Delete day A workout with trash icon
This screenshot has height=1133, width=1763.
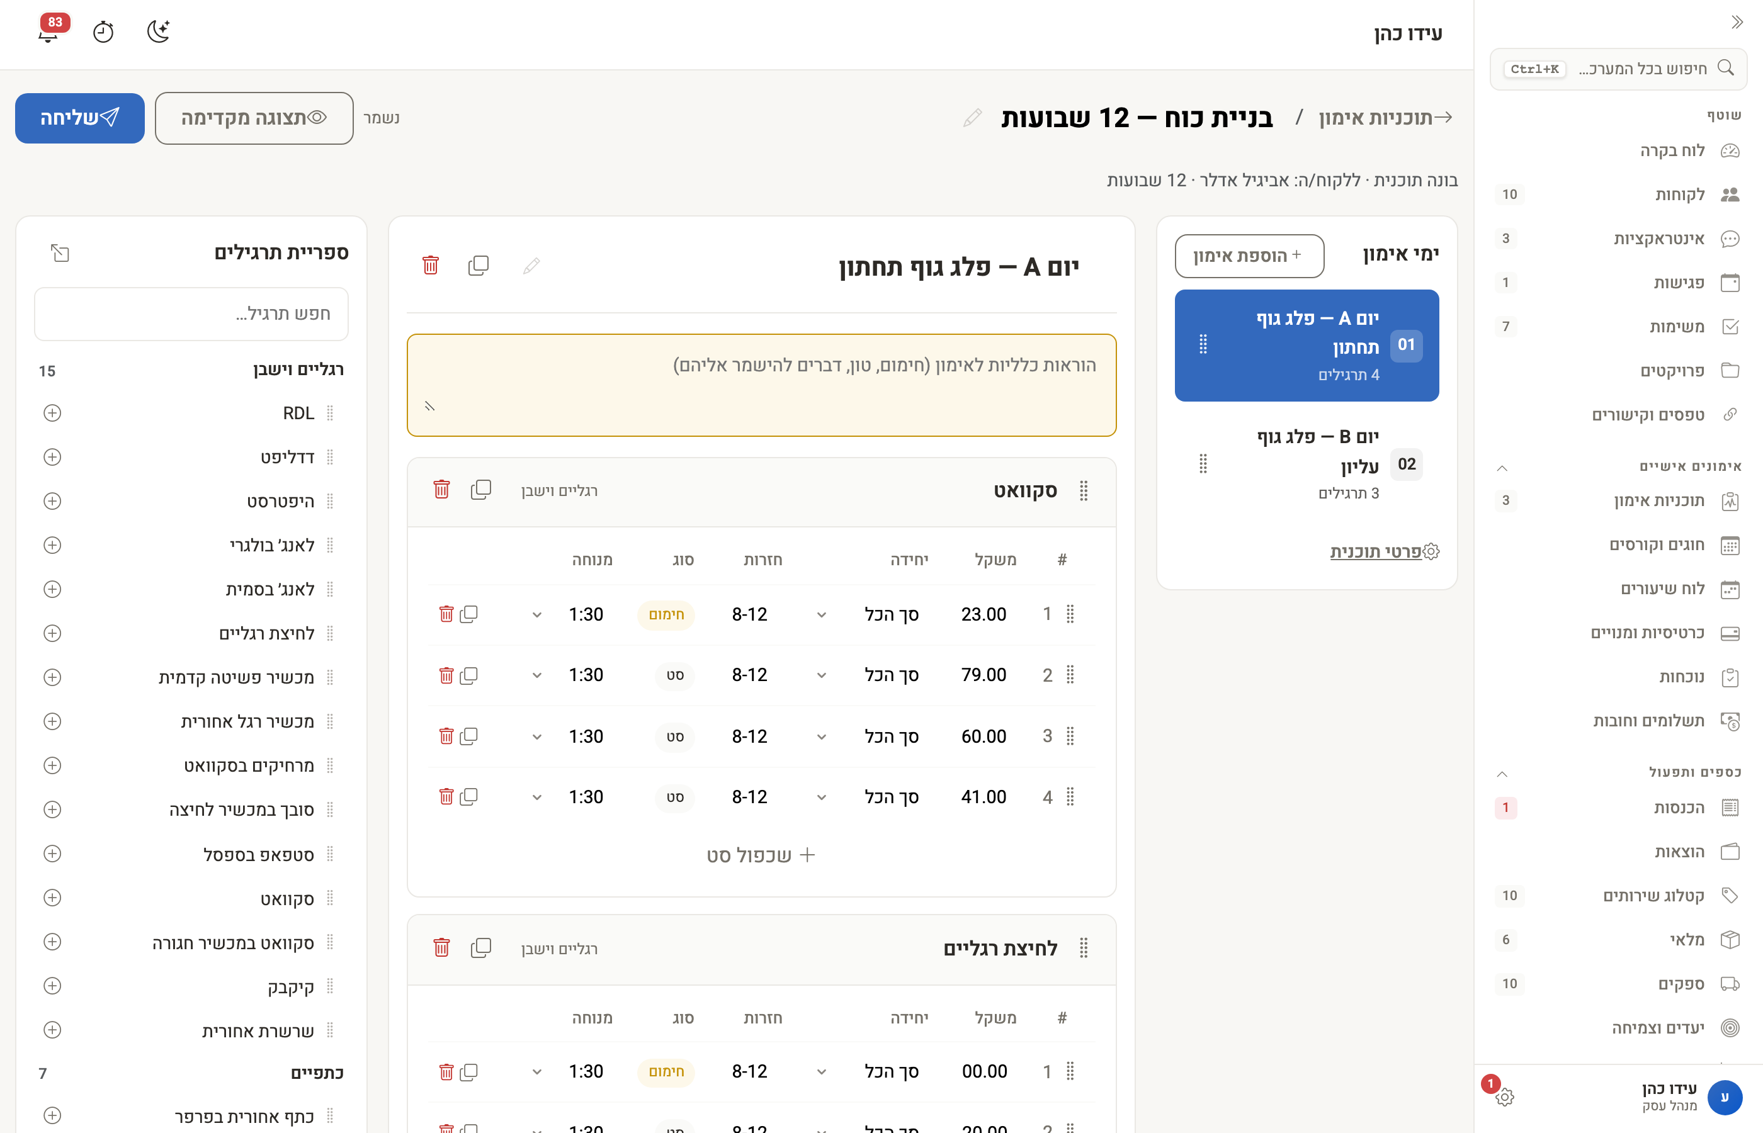[x=431, y=266]
